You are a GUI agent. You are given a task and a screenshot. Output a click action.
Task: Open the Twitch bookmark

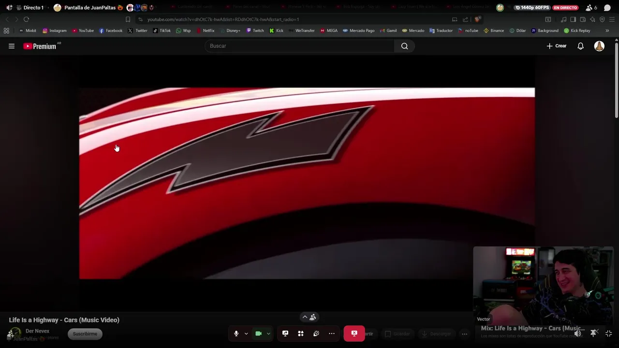point(255,30)
